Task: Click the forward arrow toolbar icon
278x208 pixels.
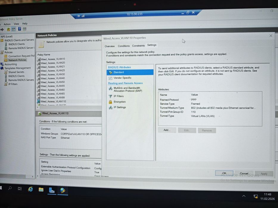Action: tap(2, 29)
